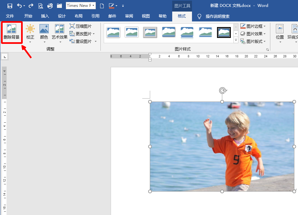The image size is (298, 215).
Task: Open the 图片样式 dialog launcher
Action: (267, 50)
